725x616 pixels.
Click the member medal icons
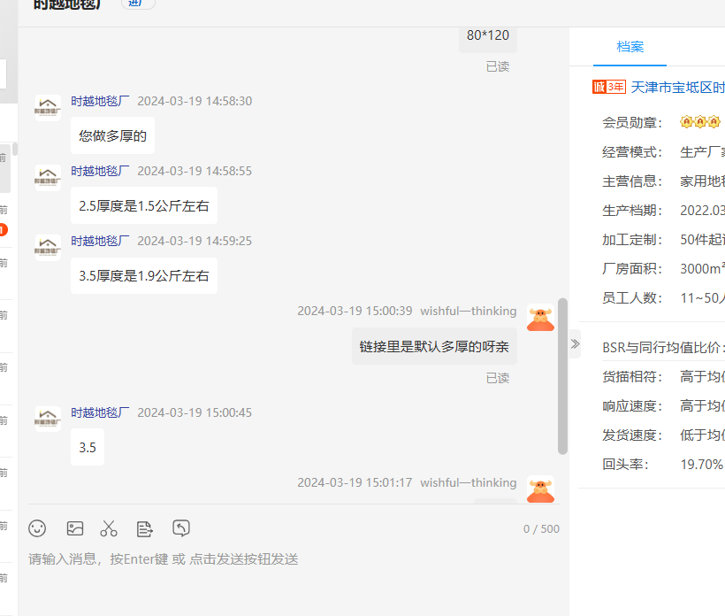point(700,122)
